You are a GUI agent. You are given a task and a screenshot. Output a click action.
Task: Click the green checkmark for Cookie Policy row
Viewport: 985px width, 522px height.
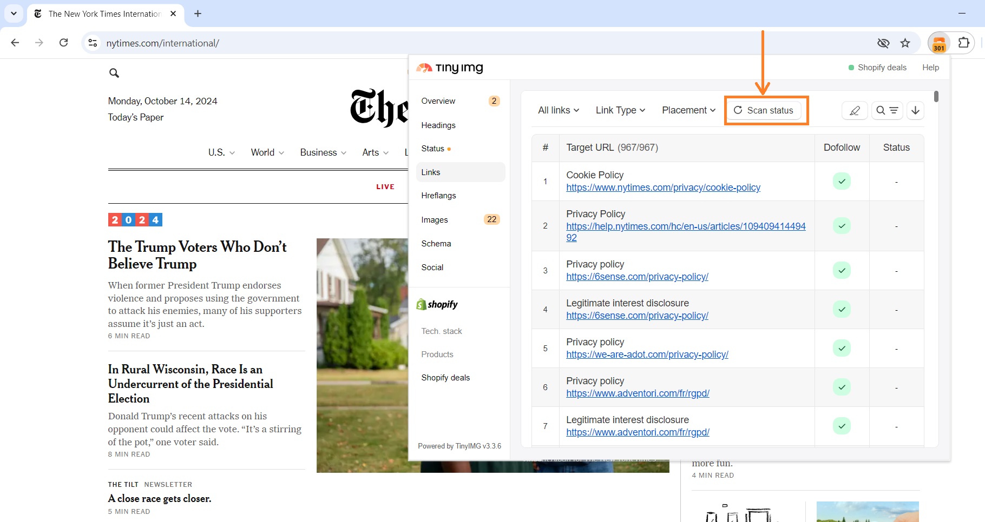(841, 181)
